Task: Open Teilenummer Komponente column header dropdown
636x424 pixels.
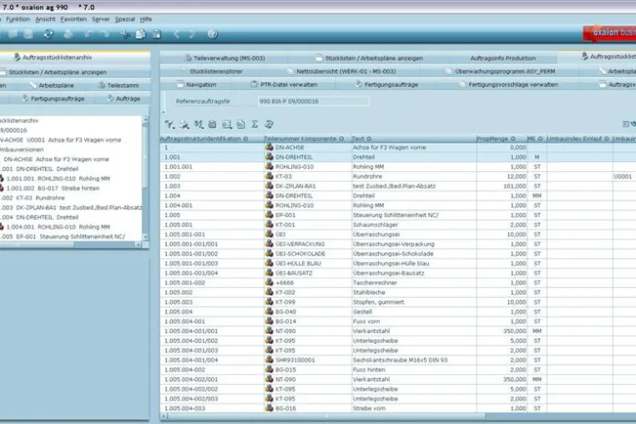Action: 341,139
